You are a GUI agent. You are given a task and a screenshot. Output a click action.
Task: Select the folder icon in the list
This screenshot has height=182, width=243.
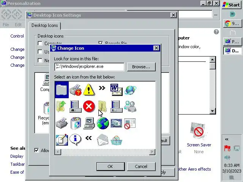point(62,90)
